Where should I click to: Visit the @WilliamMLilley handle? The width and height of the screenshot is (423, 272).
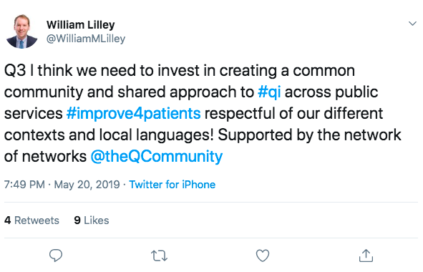click(x=86, y=39)
